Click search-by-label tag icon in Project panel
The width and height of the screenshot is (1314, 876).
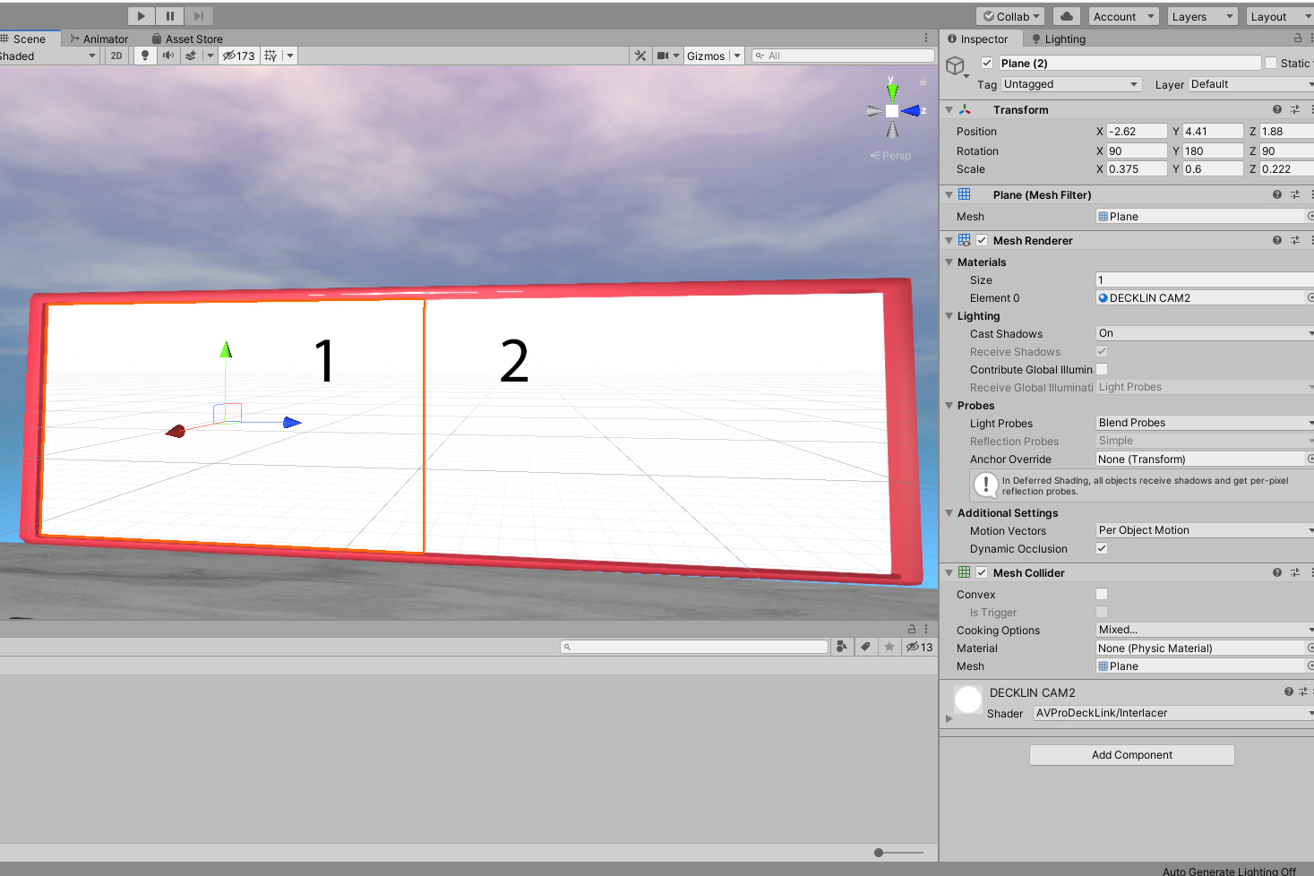coord(865,646)
